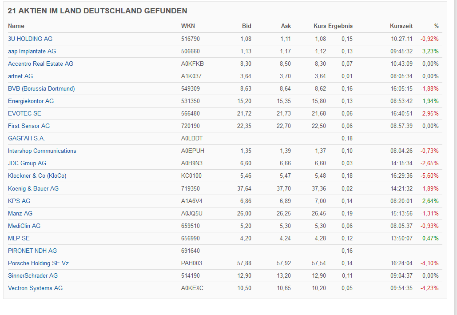Viewport: 457px width, 315px height.
Task: Click the 3,23% change for aap Implantate
Action: (x=430, y=52)
